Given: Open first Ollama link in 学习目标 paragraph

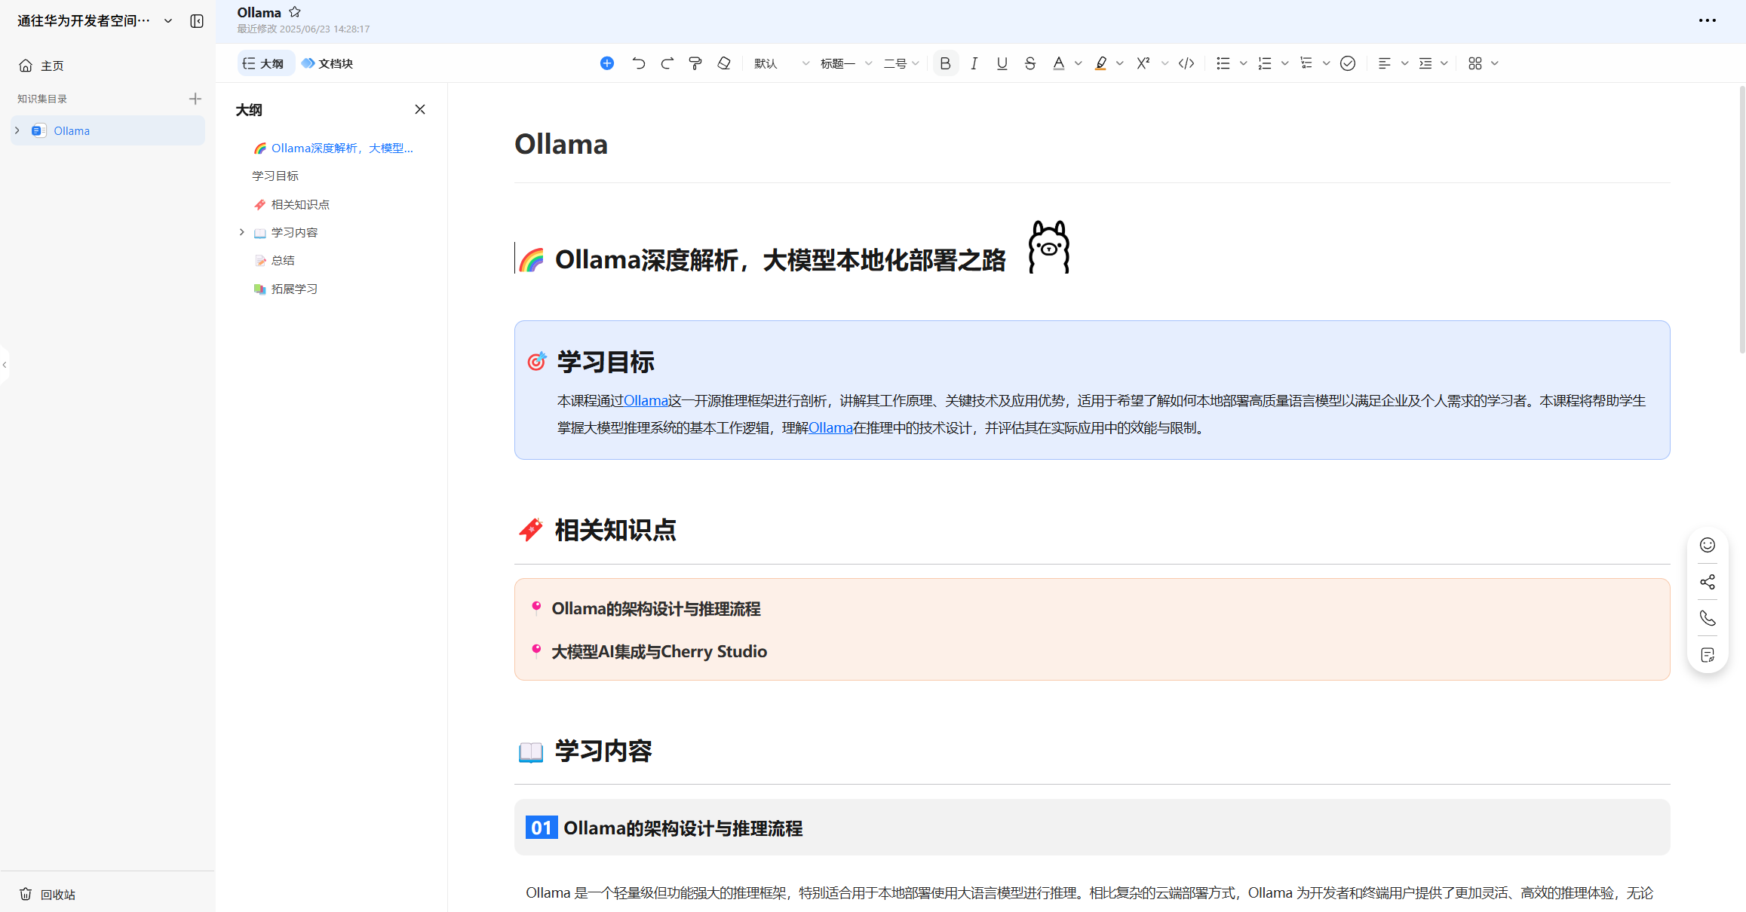Looking at the screenshot, I should (x=646, y=400).
